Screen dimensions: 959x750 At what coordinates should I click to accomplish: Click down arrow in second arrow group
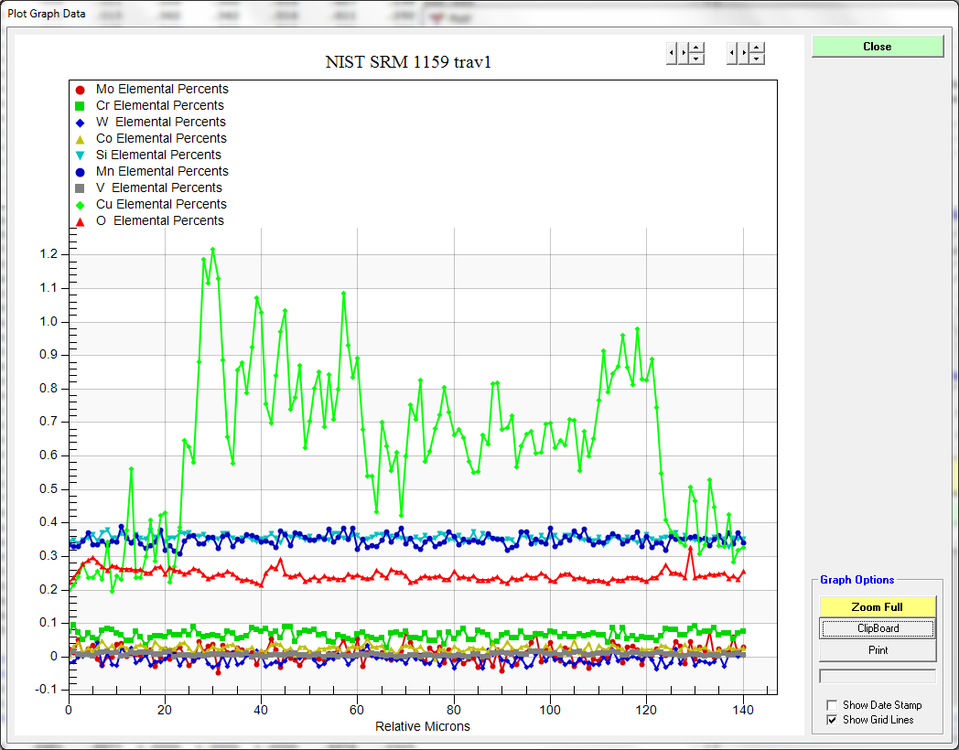pyautogui.click(x=757, y=59)
